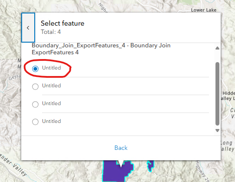Click the Highway 29 road label on the map
The width and height of the screenshot is (235, 182).
[x=202, y=171]
